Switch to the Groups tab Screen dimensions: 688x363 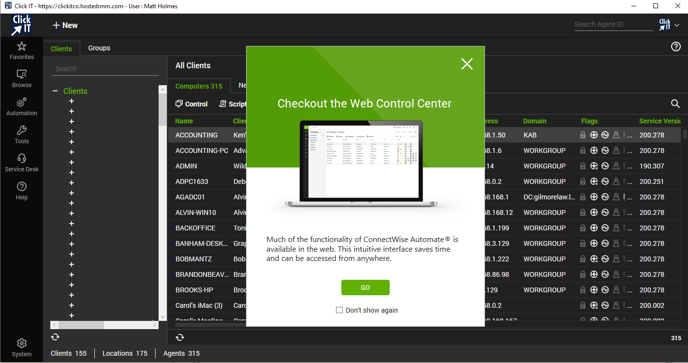(99, 48)
